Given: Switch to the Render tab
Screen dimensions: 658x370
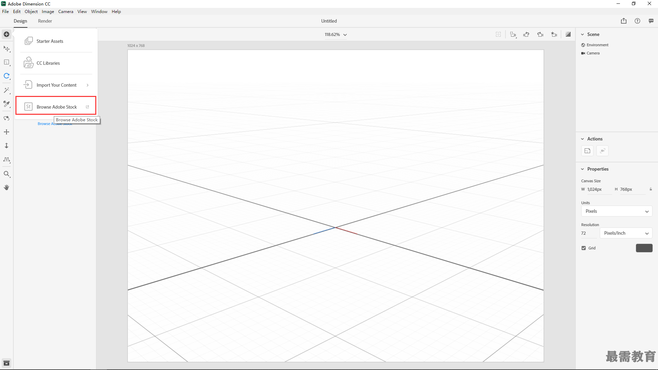Looking at the screenshot, I should (45, 21).
